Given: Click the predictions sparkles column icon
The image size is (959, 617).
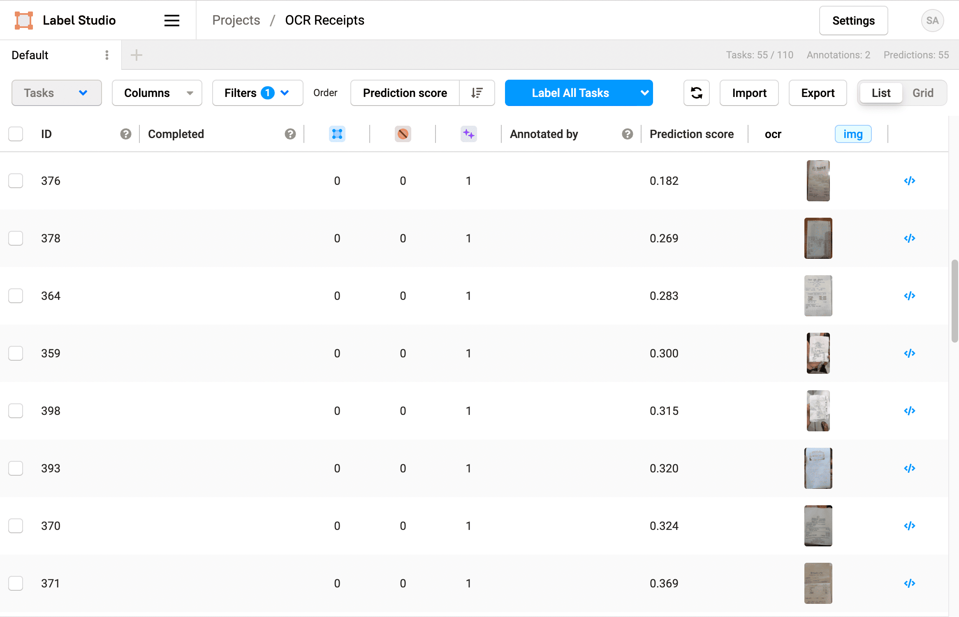Looking at the screenshot, I should (468, 134).
